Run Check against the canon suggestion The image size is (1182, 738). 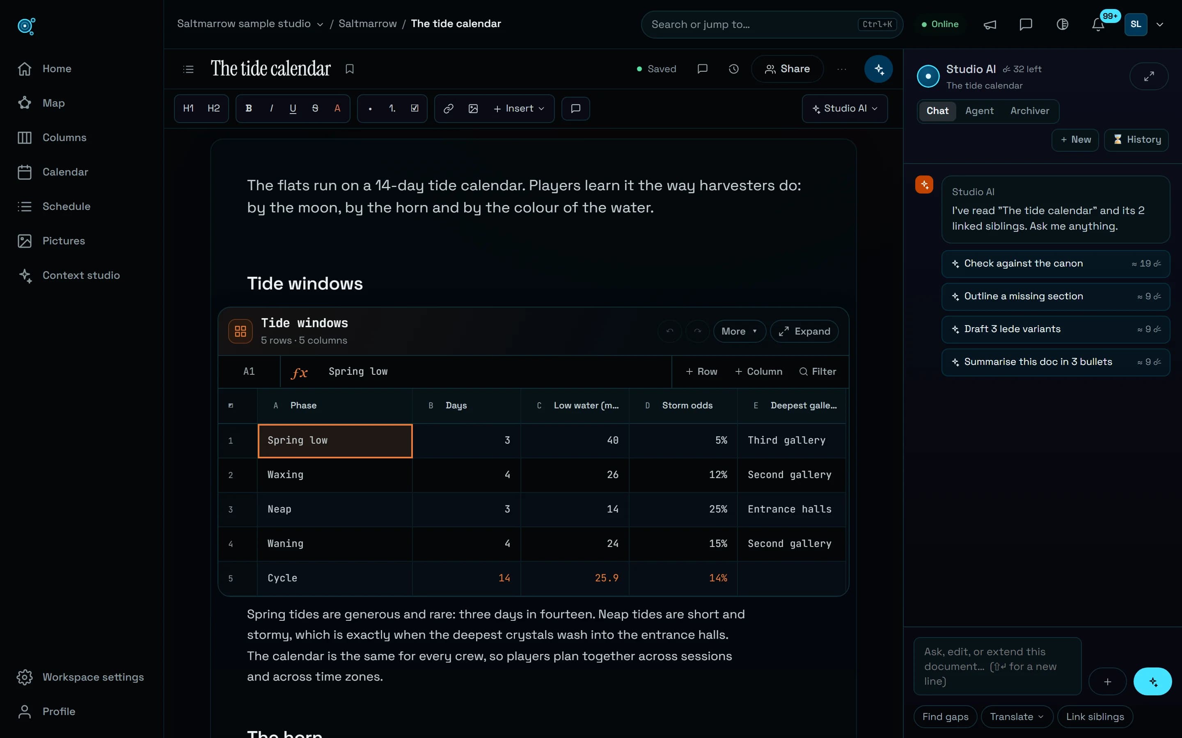tap(1055, 264)
